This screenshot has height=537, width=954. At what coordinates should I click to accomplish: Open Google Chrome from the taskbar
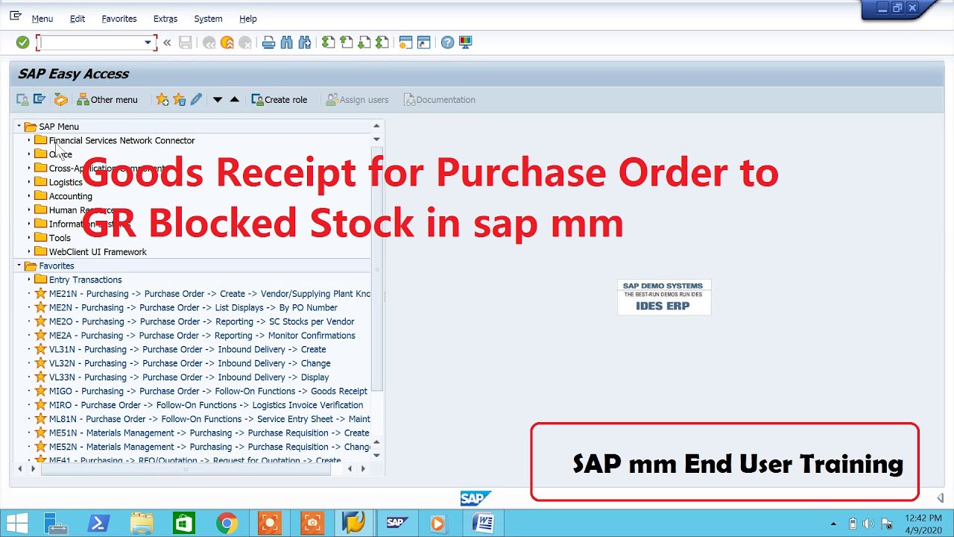tap(227, 523)
